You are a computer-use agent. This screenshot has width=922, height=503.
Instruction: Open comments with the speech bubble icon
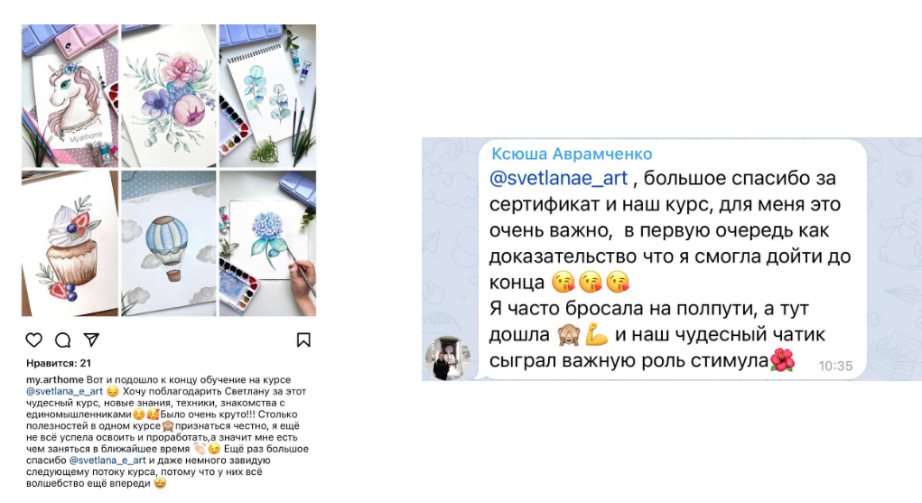63,340
